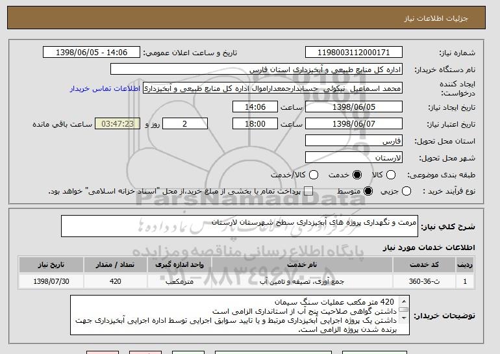This screenshot has width=500, height=354.
Task: Click the need date cell 1398/07/30
Action: click(x=51, y=282)
